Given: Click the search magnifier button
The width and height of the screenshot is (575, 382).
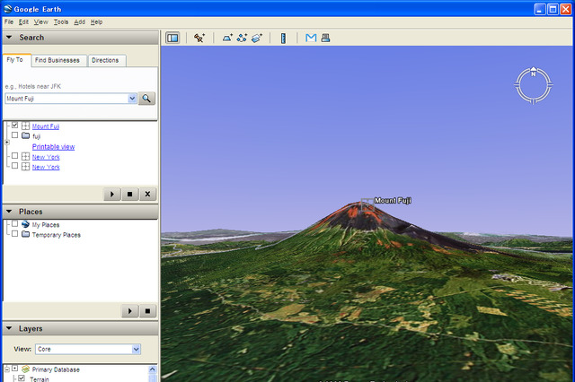Looking at the screenshot, I should click(x=146, y=99).
